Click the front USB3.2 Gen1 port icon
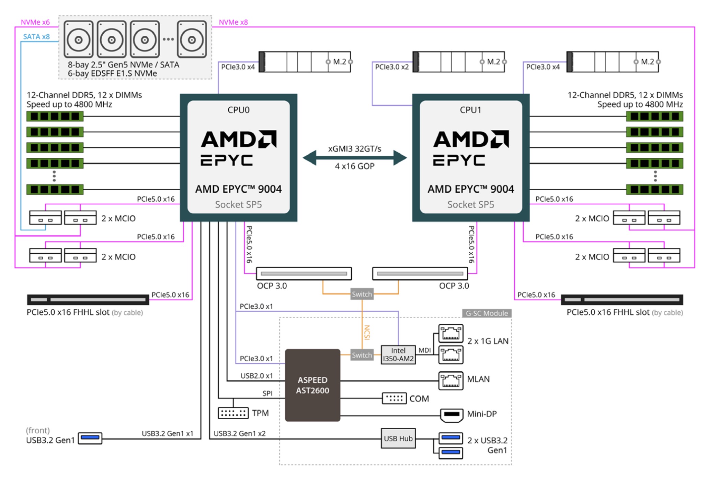The width and height of the screenshot is (708, 480). [x=90, y=438]
